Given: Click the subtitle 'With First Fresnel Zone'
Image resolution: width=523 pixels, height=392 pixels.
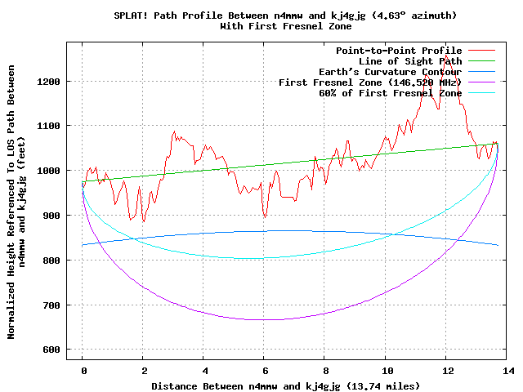Looking at the screenshot, I should click(x=286, y=26).
